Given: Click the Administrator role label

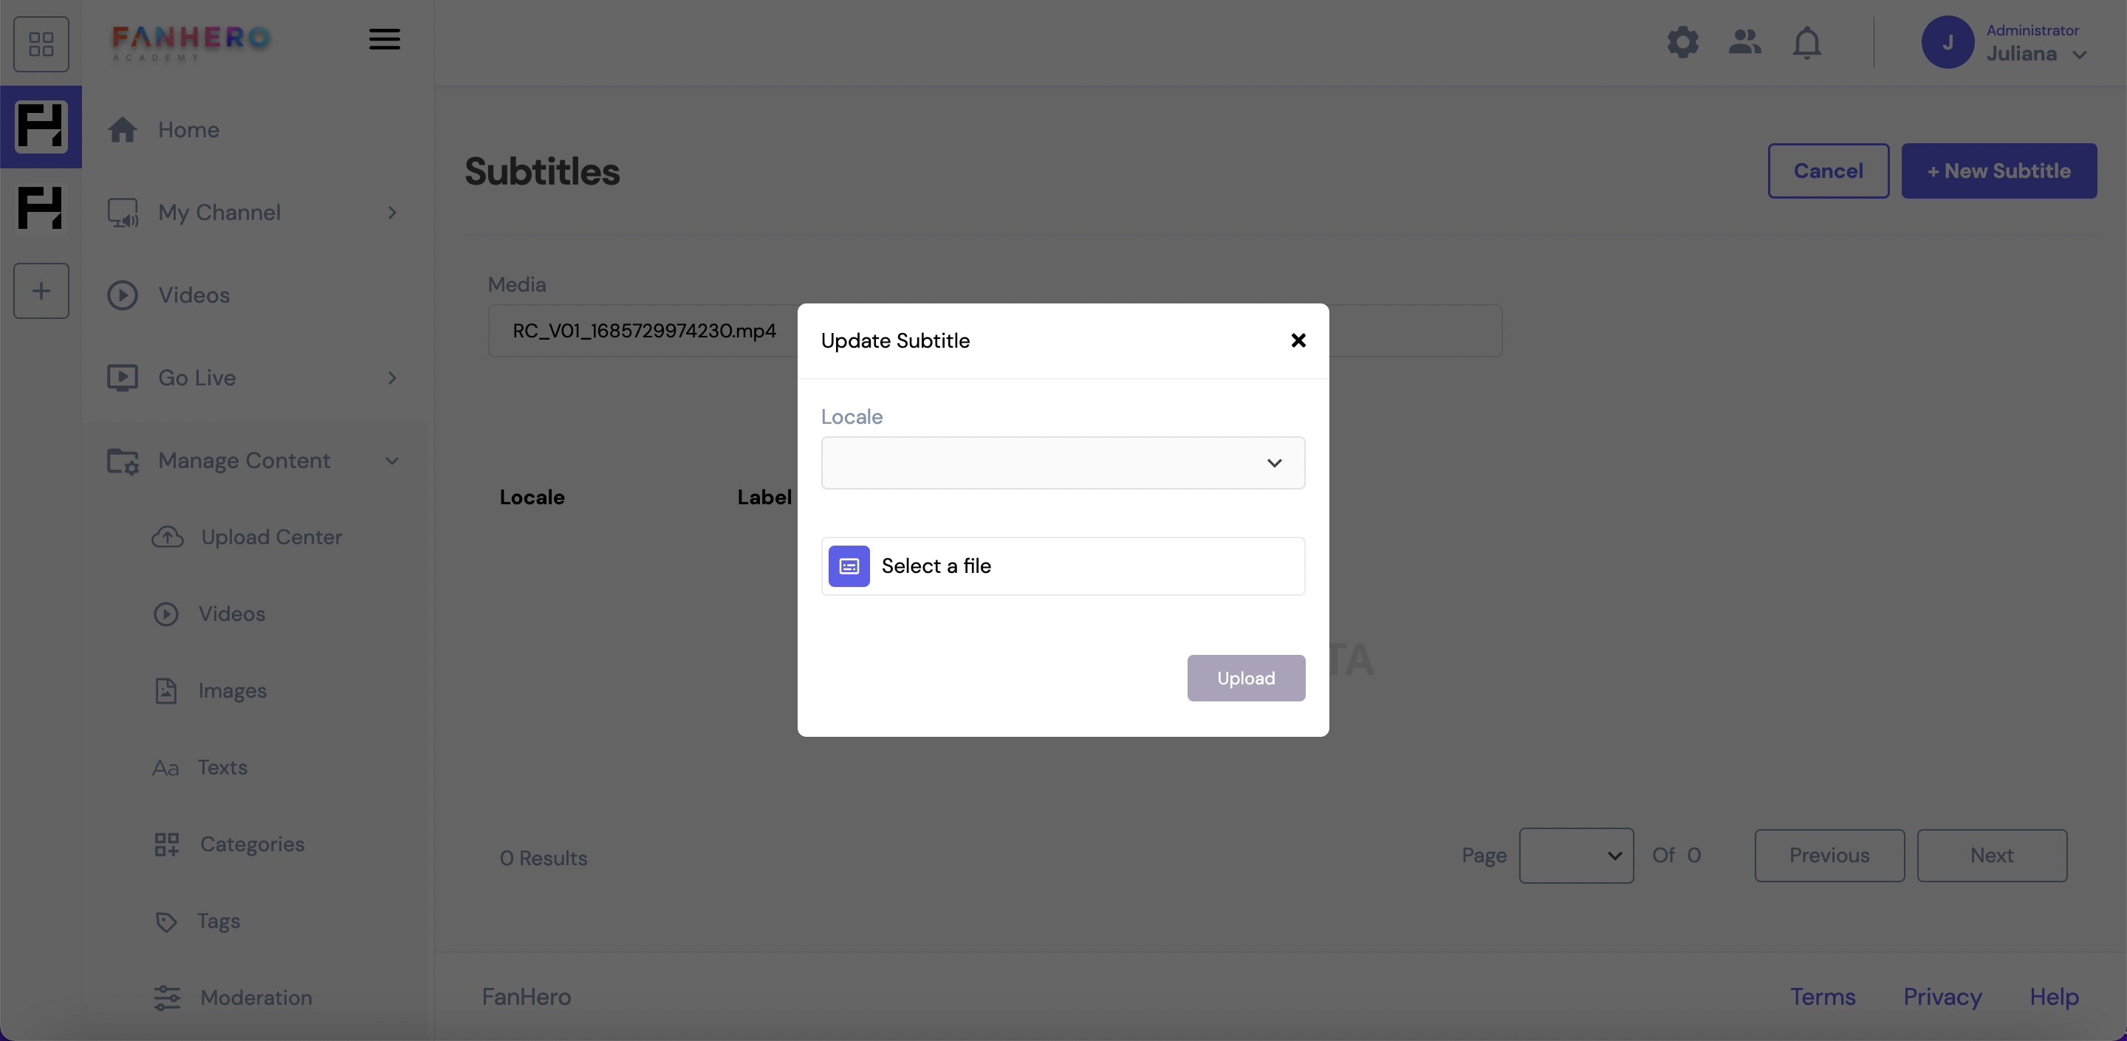Looking at the screenshot, I should click(x=2032, y=30).
